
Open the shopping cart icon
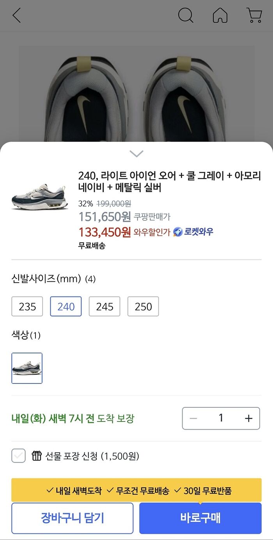(x=254, y=16)
